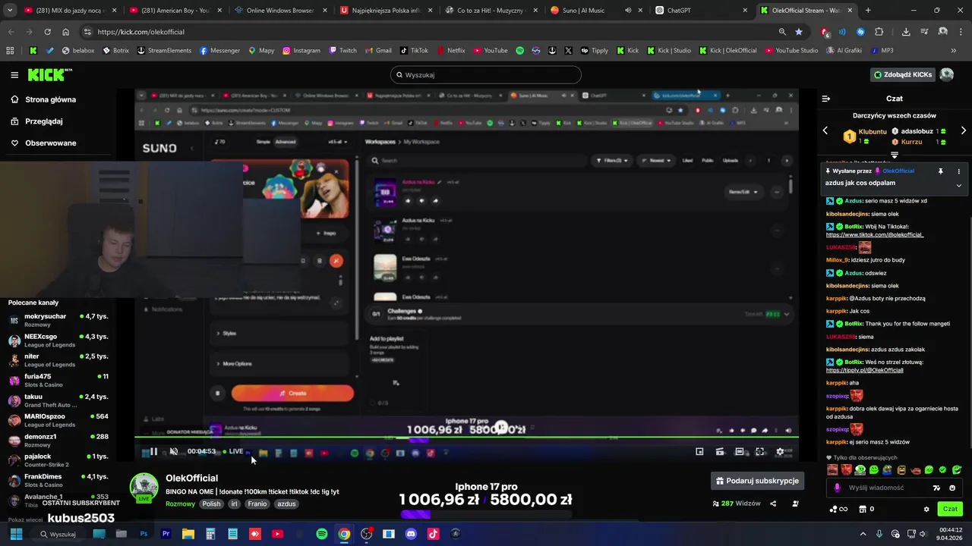Show more bookmarks chevron
The width and height of the screenshot is (972, 546).
953,51
